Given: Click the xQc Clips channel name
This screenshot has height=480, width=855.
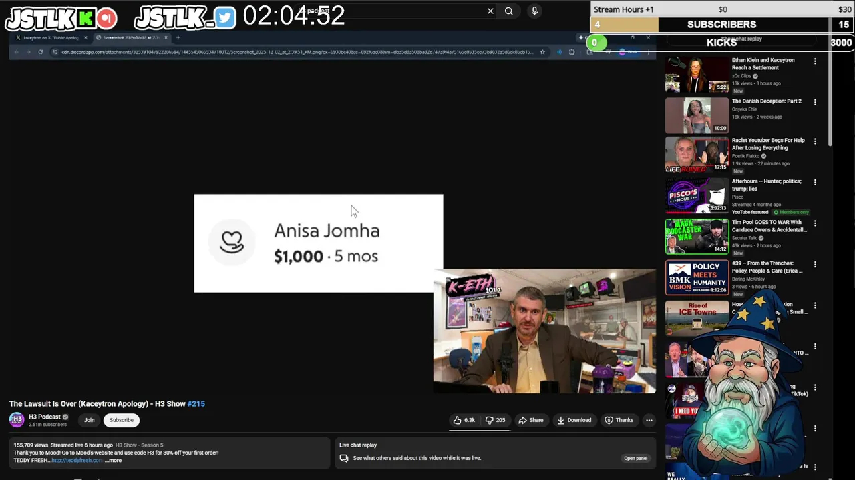Looking at the screenshot, I should [x=741, y=76].
